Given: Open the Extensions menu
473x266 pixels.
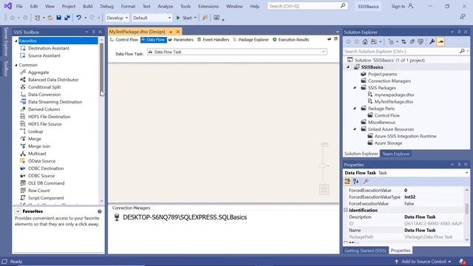Looking at the screenshot, I should point(208,6).
